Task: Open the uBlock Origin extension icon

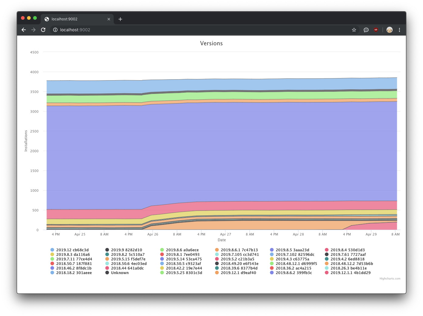Action: click(376, 30)
